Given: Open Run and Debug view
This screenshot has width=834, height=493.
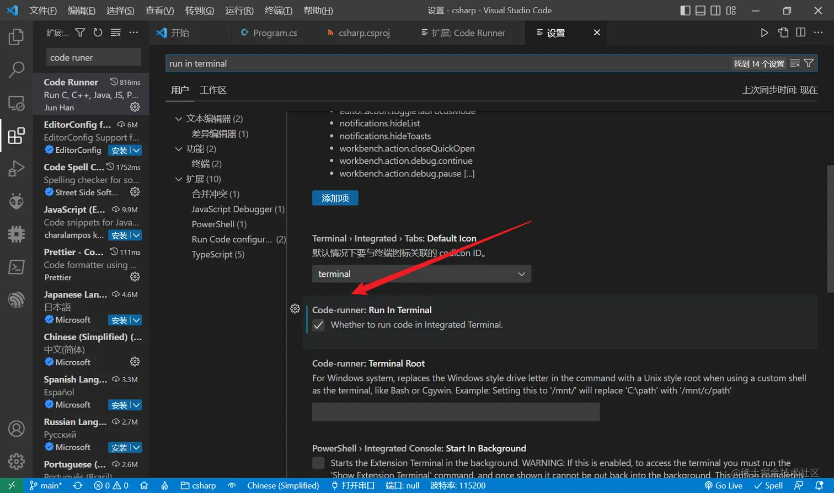Looking at the screenshot, I should [x=16, y=168].
